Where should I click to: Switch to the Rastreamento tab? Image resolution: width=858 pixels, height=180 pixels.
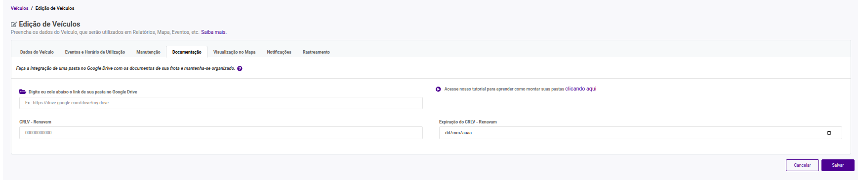pyautogui.click(x=316, y=52)
